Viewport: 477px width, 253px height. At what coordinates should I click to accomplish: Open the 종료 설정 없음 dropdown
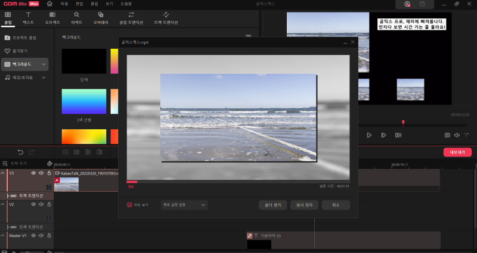click(184, 205)
